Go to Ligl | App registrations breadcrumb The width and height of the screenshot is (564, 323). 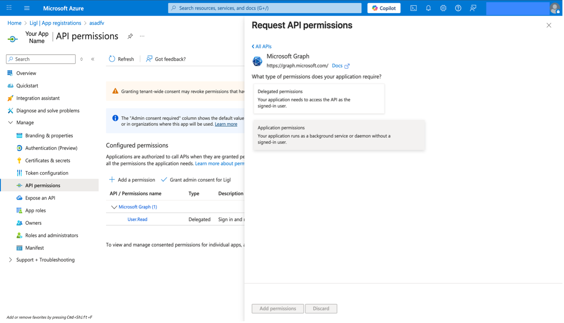coord(56,23)
